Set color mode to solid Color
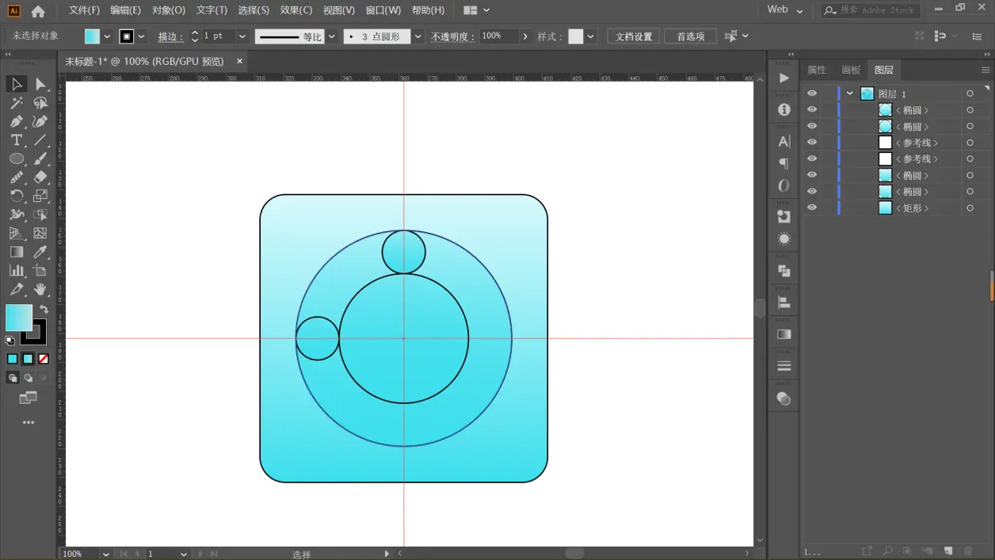995x560 pixels. click(x=13, y=359)
